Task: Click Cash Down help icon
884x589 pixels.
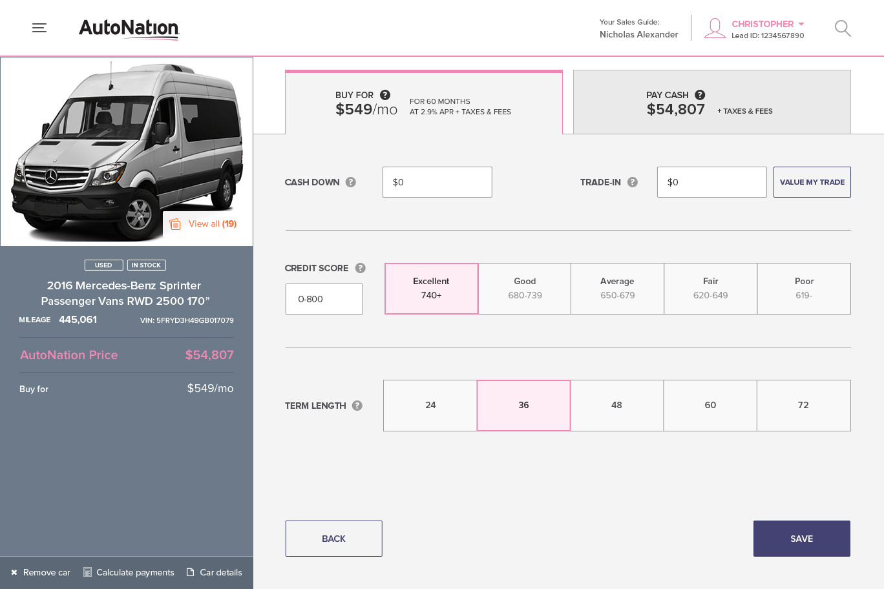Action: (x=351, y=182)
